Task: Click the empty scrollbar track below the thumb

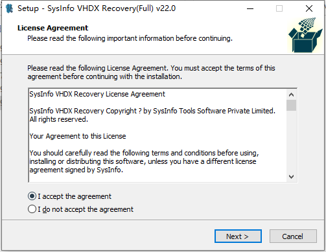Action: 291,141
